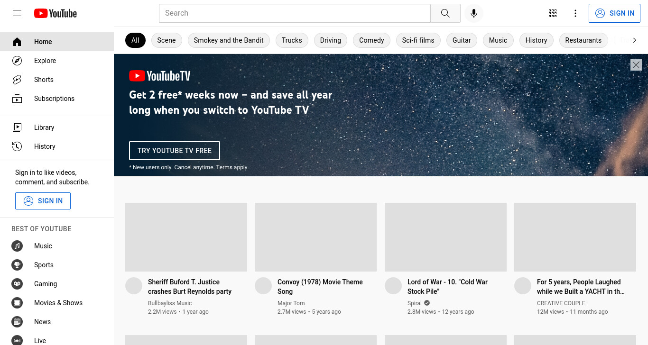Select the Driving filter chip

pos(331,40)
